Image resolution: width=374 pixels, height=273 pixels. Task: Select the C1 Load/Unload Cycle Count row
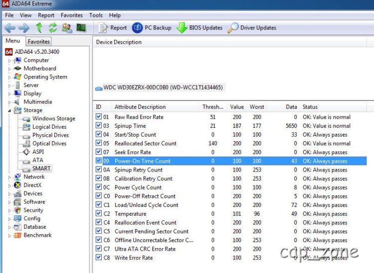(x=231, y=205)
